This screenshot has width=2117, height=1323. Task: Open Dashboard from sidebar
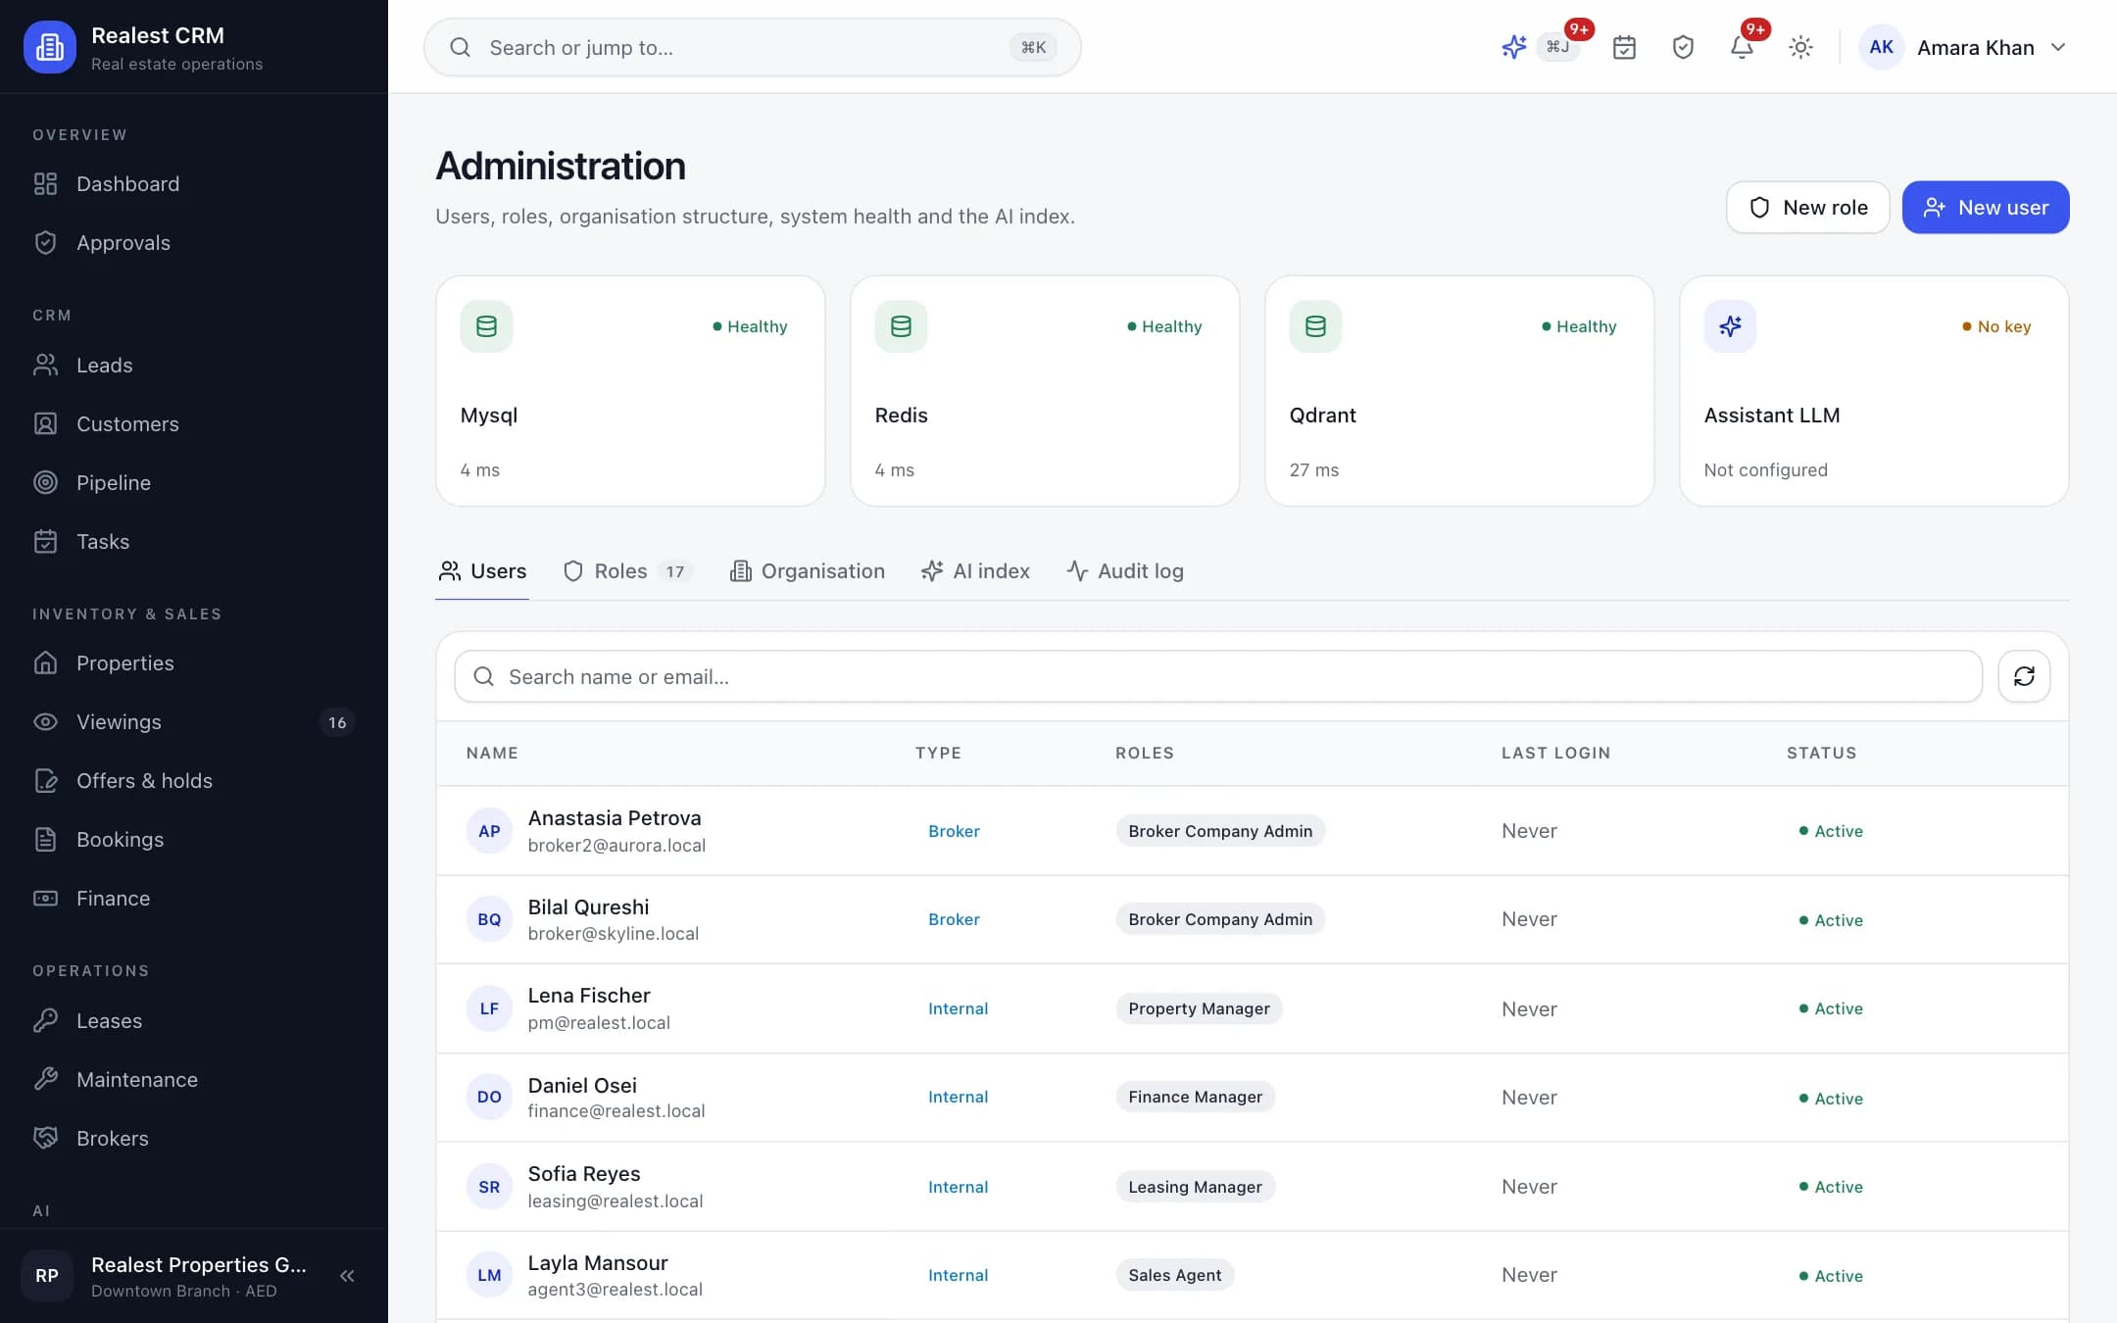[194, 184]
